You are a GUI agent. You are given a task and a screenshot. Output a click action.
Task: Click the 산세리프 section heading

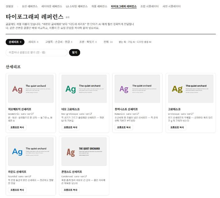click(13, 67)
